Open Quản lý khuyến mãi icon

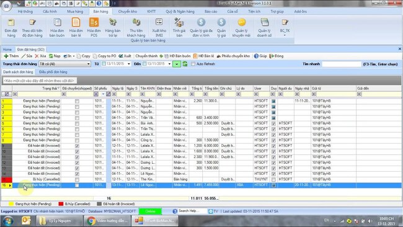coord(241,27)
